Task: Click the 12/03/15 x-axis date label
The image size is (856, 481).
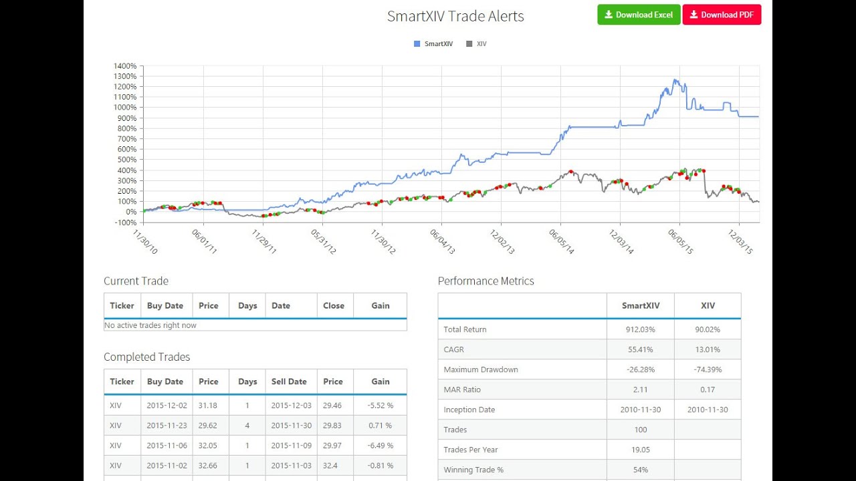Action: (x=740, y=242)
